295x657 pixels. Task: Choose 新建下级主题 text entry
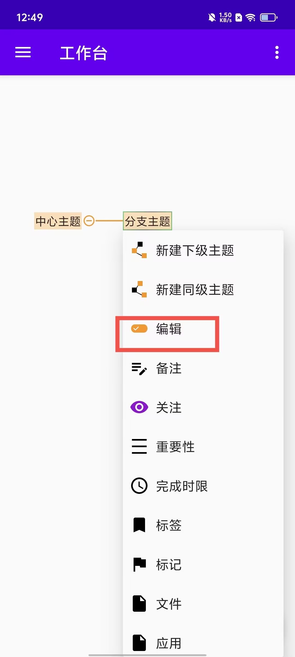195,250
